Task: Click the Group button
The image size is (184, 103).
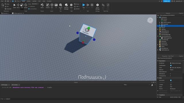Action: [77, 4]
